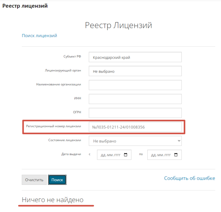Click the centered Реестр Лицензий heading
Screen dimensions: 221x212
click(x=118, y=25)
